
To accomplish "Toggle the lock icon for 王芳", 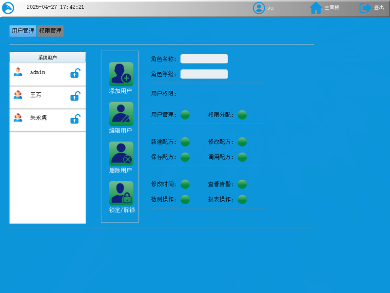I will (75, 96).
